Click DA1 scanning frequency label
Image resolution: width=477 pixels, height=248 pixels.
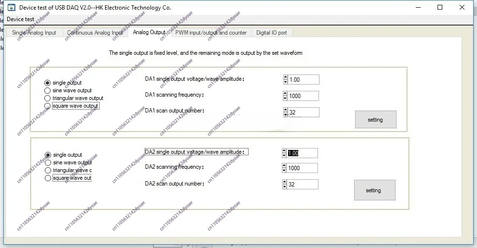click(x=174, y=95)
